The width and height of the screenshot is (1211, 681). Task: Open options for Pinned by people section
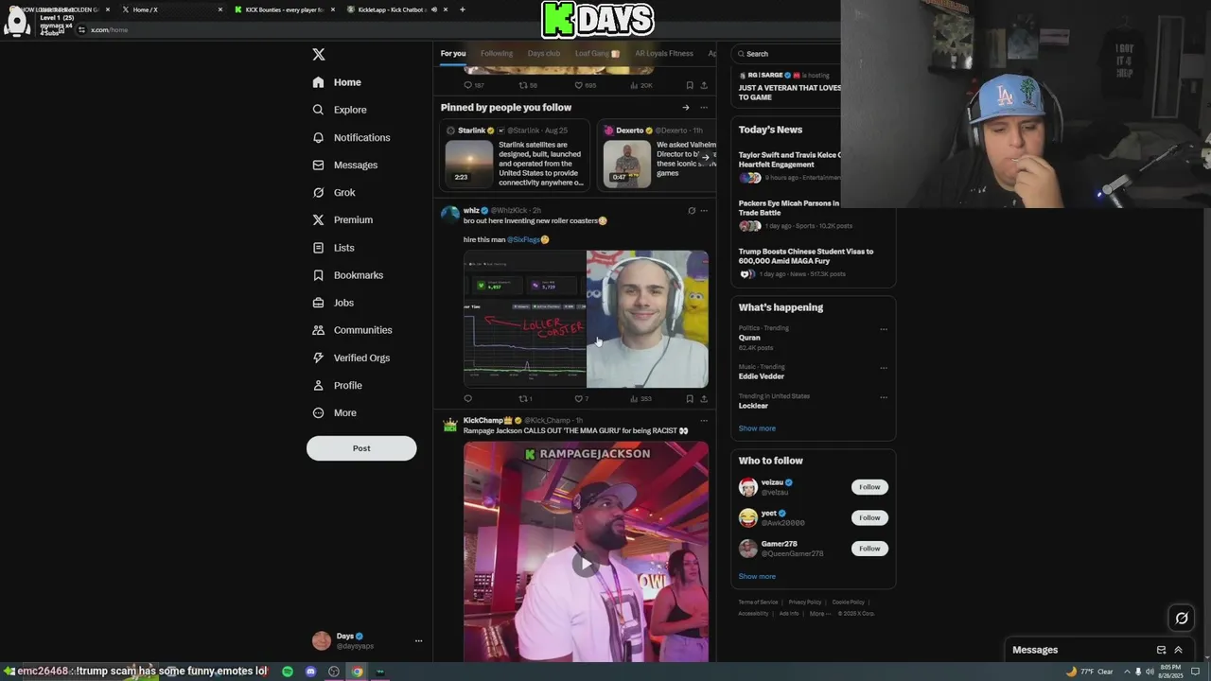[x=702, y=107]
